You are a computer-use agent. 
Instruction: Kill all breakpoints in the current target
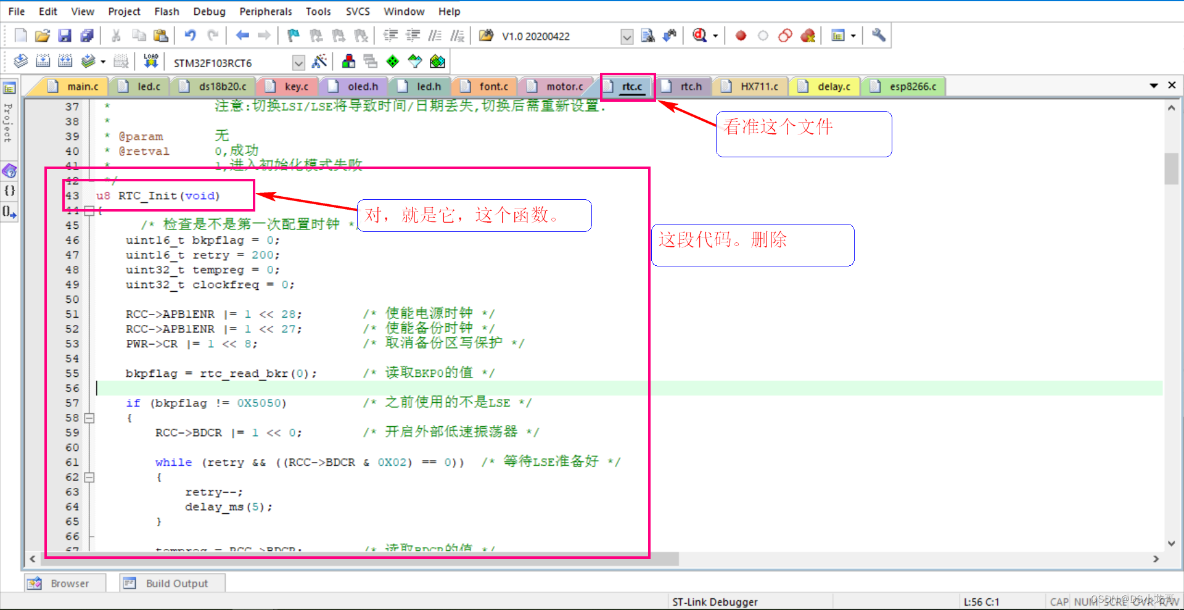pyautogui.click(x=808, y=36)
